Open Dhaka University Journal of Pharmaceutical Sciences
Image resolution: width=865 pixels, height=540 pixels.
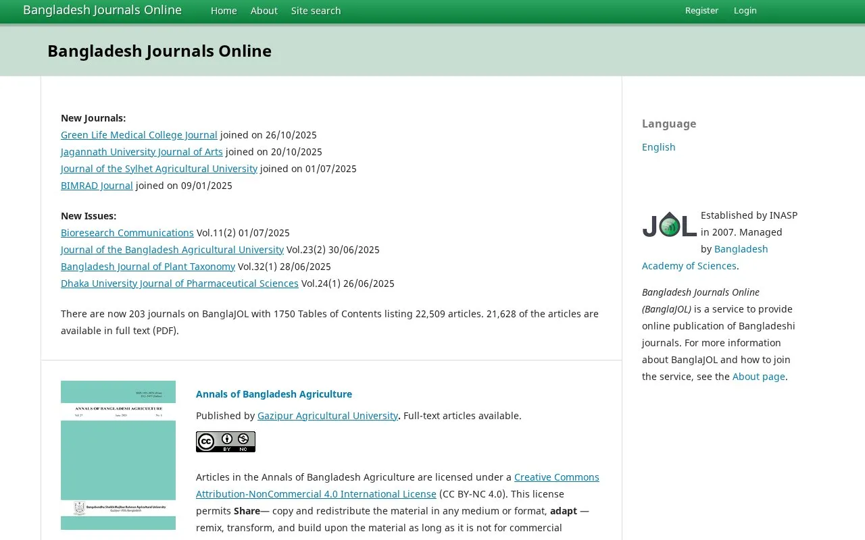point(180,283)
